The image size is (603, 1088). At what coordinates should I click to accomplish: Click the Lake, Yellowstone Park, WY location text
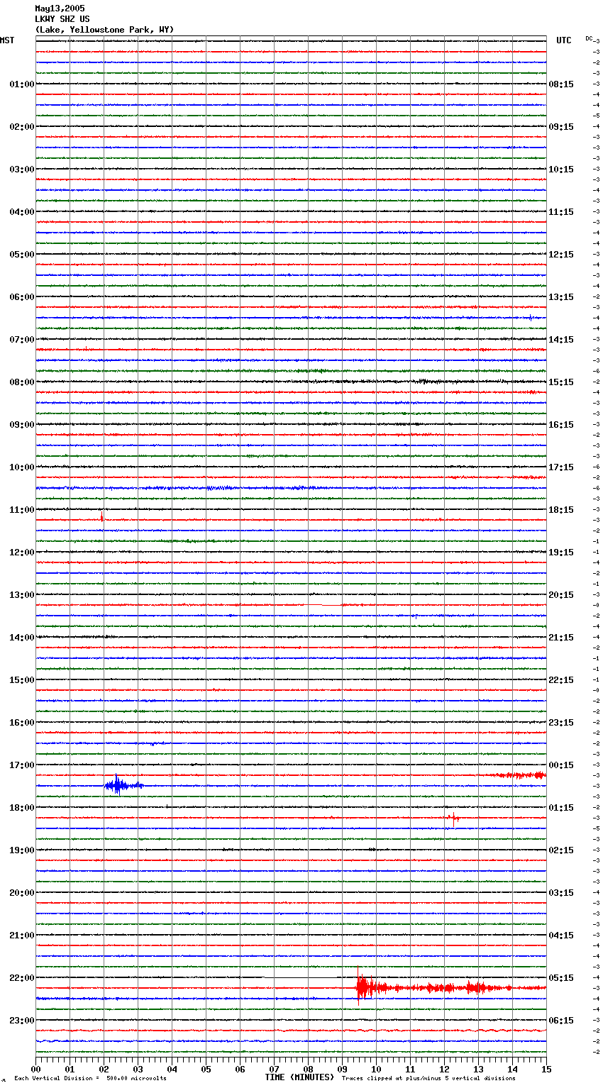104,30
